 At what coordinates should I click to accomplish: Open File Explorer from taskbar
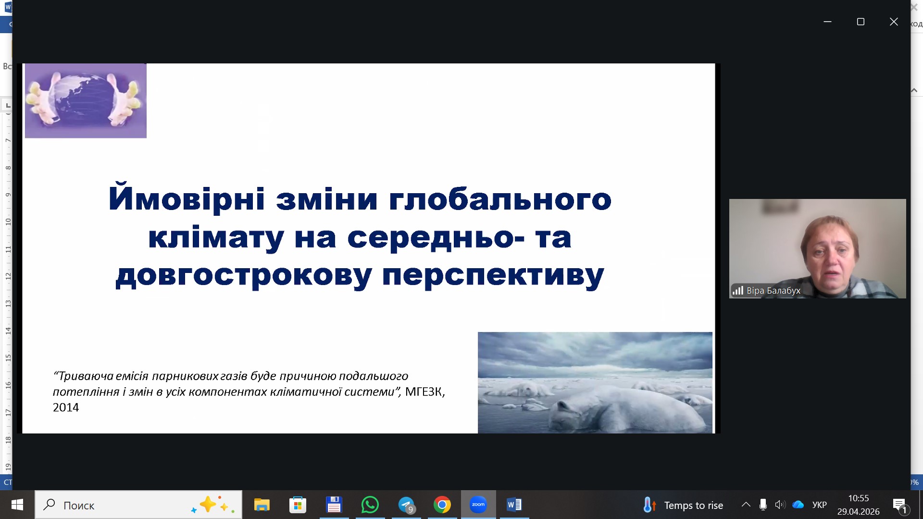tap(262, 505)
